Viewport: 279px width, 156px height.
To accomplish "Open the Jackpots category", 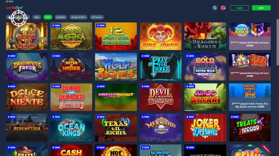I will (61, 17).
